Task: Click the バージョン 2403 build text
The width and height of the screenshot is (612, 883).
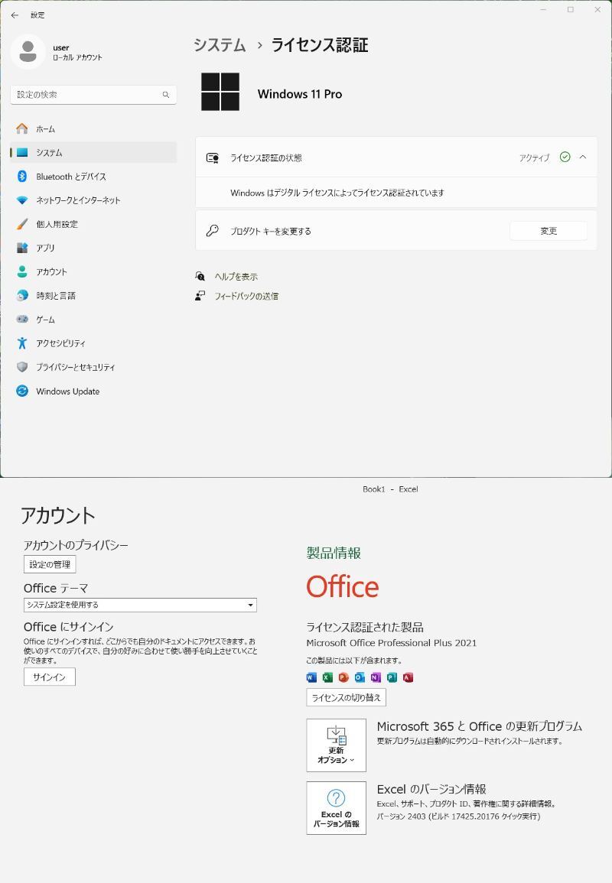Action: tap(458, 816)
